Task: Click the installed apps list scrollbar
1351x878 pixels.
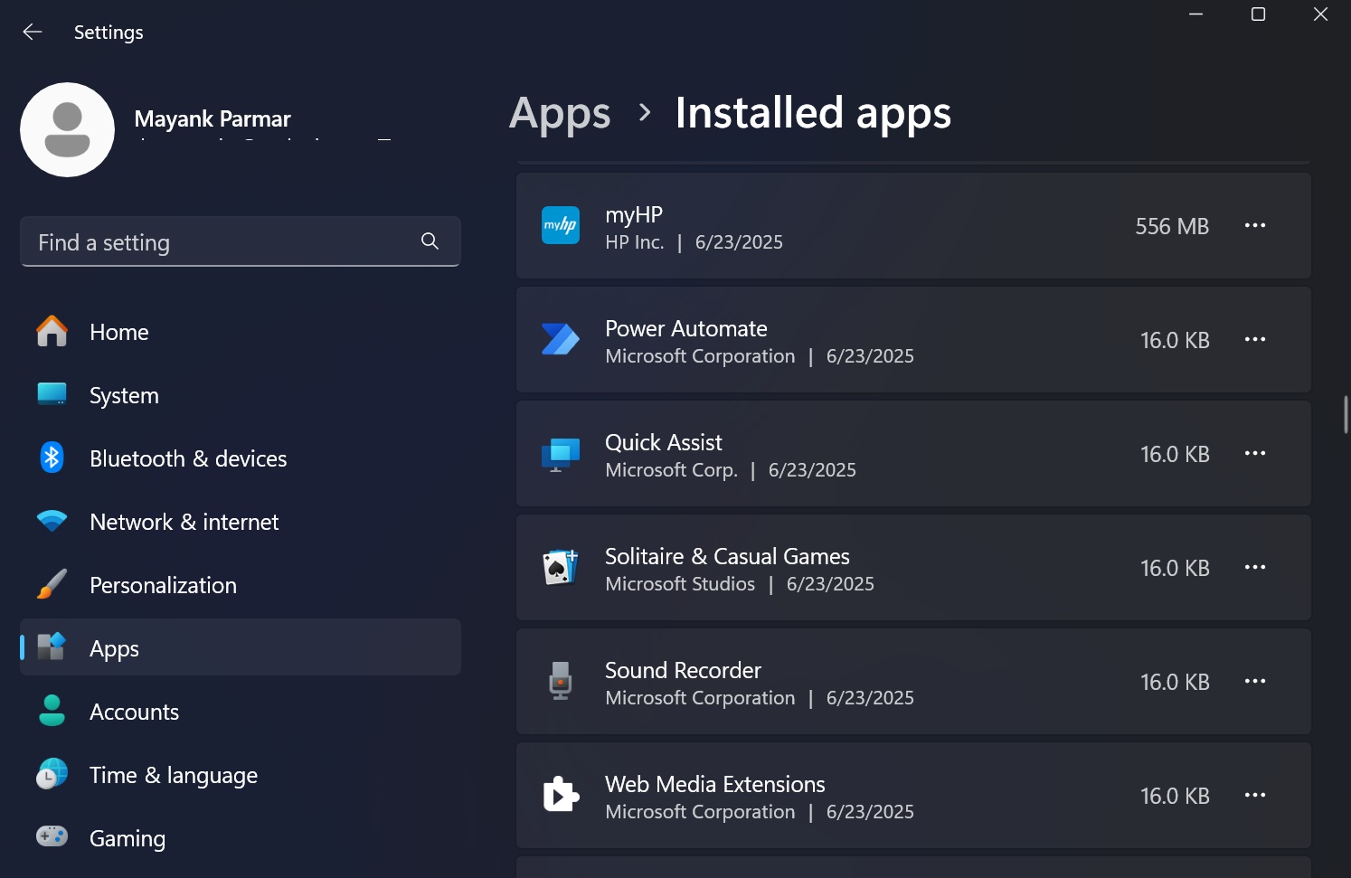Action: pos(1345,415)
